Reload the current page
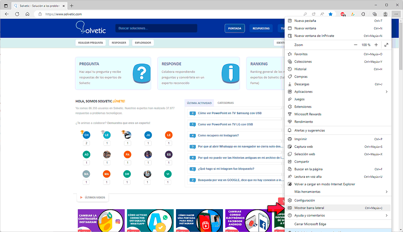Viewport: 403px width, 232px height. [17, 14]
